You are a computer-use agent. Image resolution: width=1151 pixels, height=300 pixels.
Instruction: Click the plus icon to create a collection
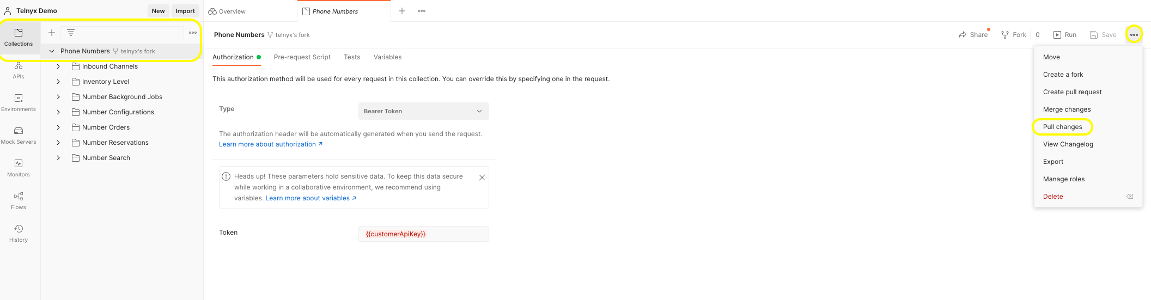click(52, 33)
